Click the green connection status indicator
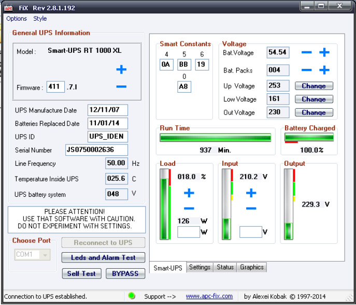The height and width of the screenshot is (305, 356). click(132, 296)
